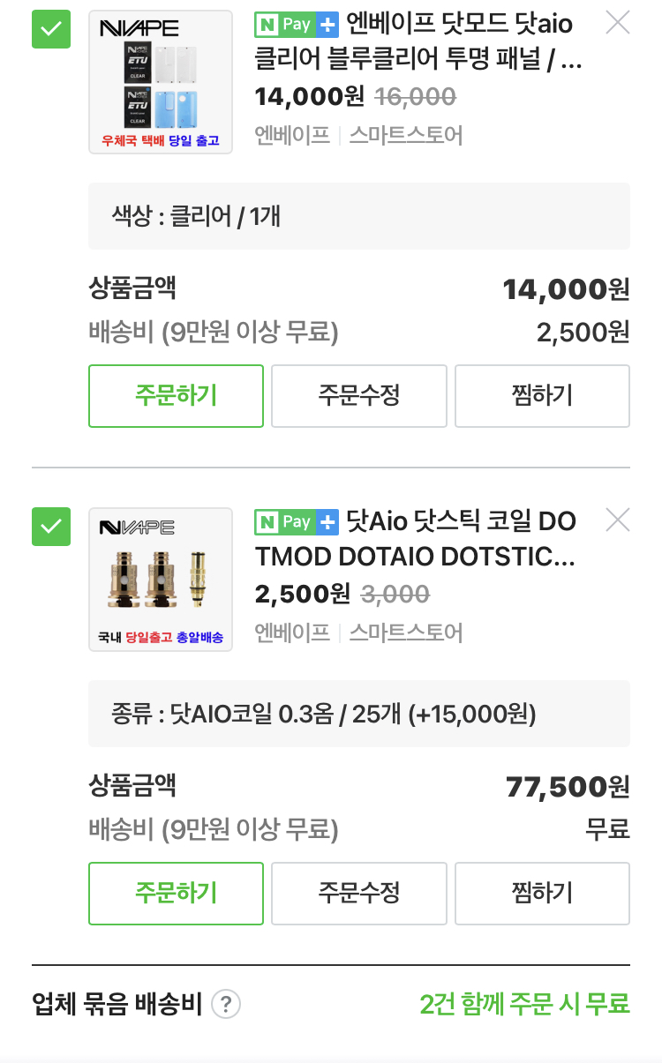This screenshot has width=662, height=1063.
Task: Open the clear panel product thumbnail
Action: (x=161, y=82)
